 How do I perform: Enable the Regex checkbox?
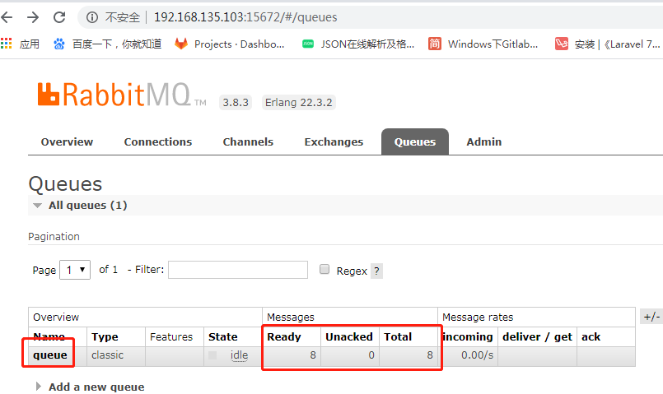click(324, 270)
